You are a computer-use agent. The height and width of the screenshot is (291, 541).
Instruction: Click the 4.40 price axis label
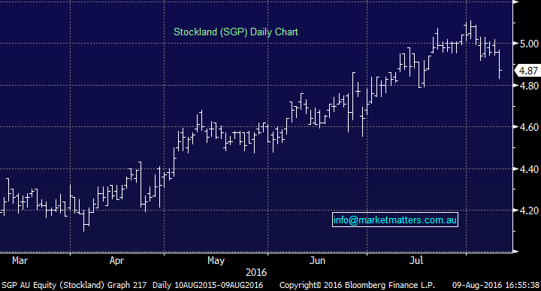coord(529,168)
